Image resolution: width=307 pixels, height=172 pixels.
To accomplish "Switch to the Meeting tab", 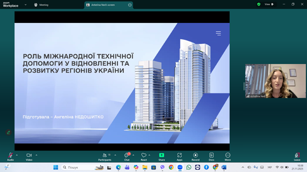I will coord(41,5).
